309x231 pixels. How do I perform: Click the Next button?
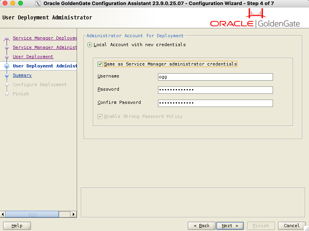click(230, 226)
